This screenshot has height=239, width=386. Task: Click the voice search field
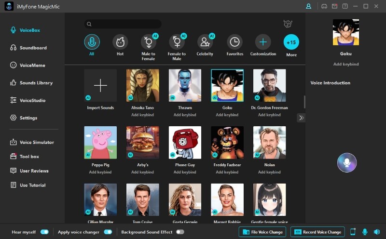coord(123,24)
